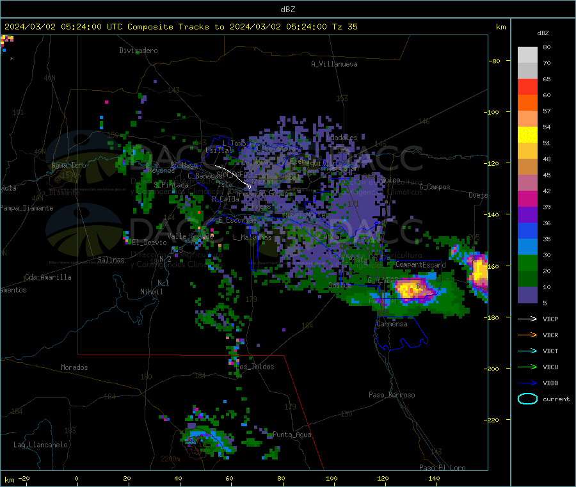Select the purple 36-39 dBZ swatch
Screen dimensions: 576x487
(x=527, y=215)
